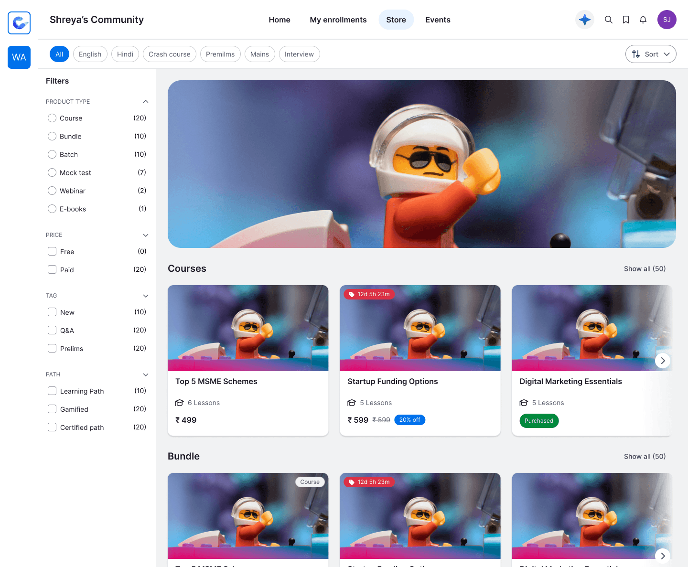The height and width of the screenshot is (567, 688).
Task: Click next arrow in Bundle carousel
Action: click(663, 556)
